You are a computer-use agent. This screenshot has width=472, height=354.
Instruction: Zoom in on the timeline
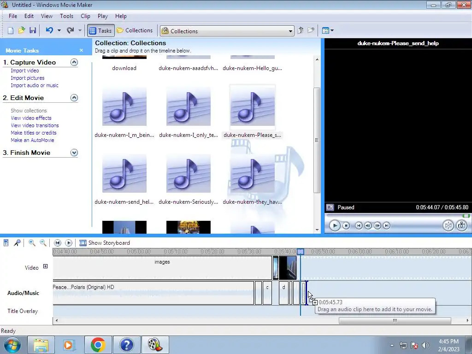click(x=32, y=243)
